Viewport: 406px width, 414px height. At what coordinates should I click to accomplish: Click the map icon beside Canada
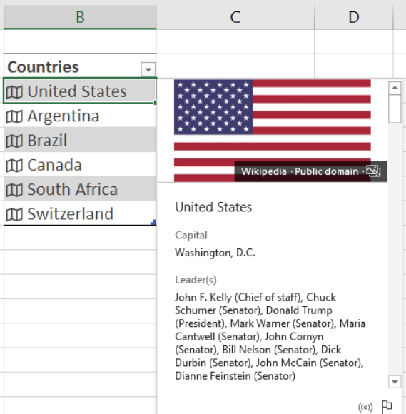14,166
